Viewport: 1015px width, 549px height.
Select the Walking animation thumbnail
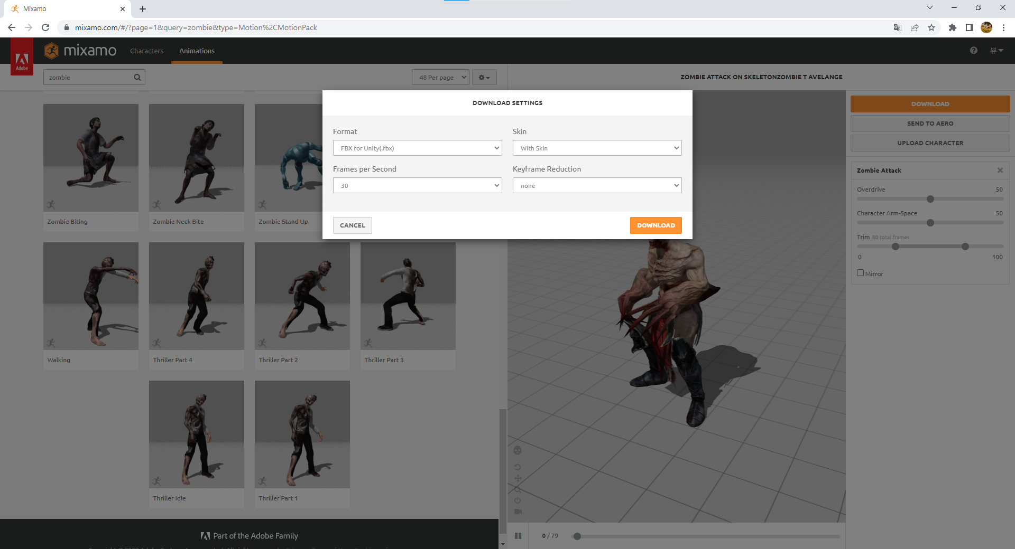coord(91,296)
